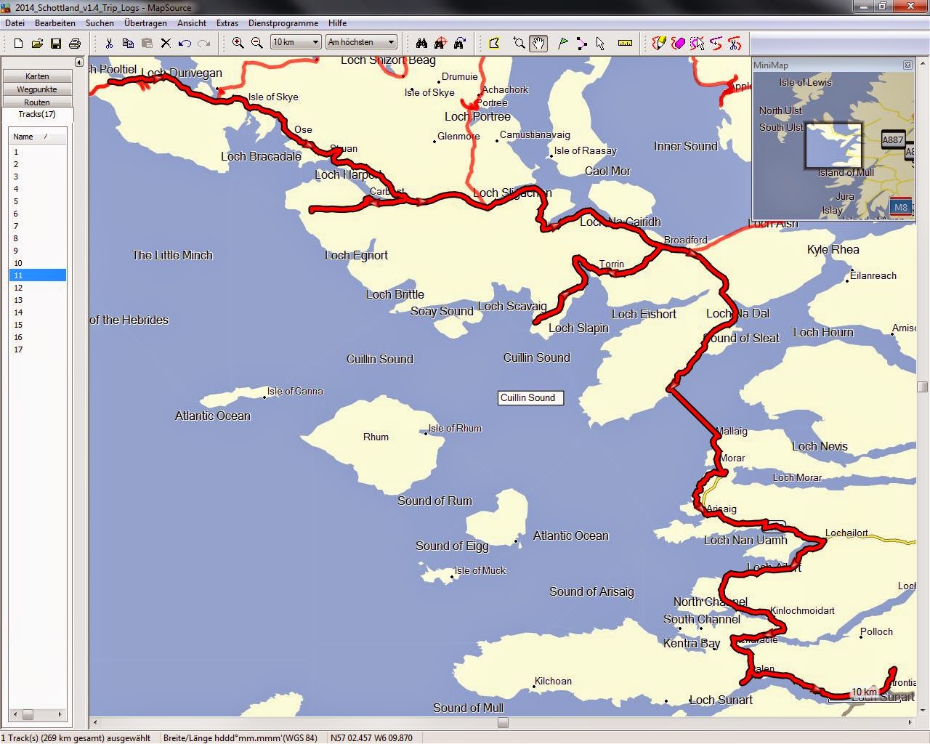
Task: Click the MiniMap overview thumbnail
Action: 833,146
